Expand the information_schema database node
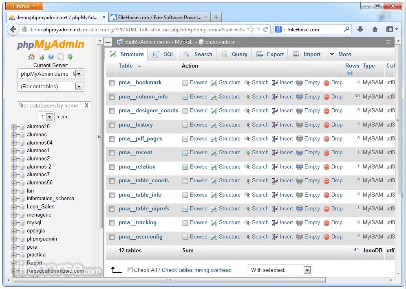 tap(14, 199)
